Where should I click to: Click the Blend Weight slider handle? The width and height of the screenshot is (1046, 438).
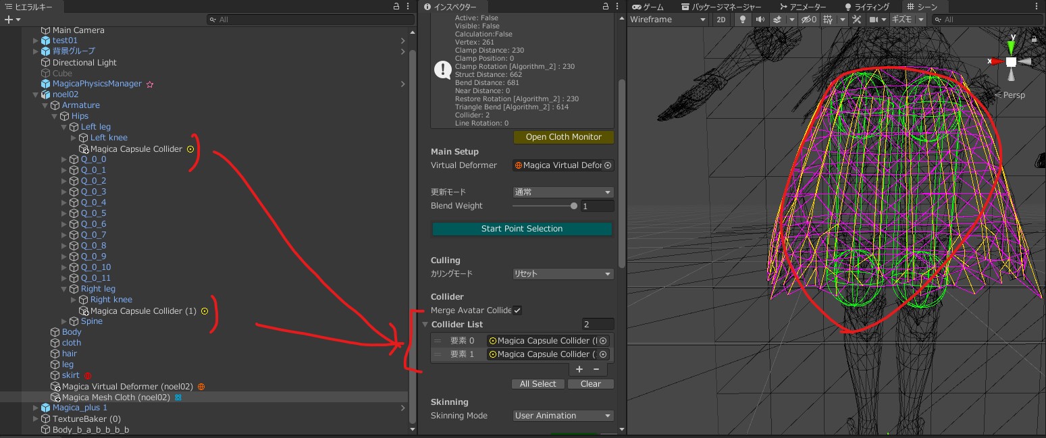pos(574,206)
